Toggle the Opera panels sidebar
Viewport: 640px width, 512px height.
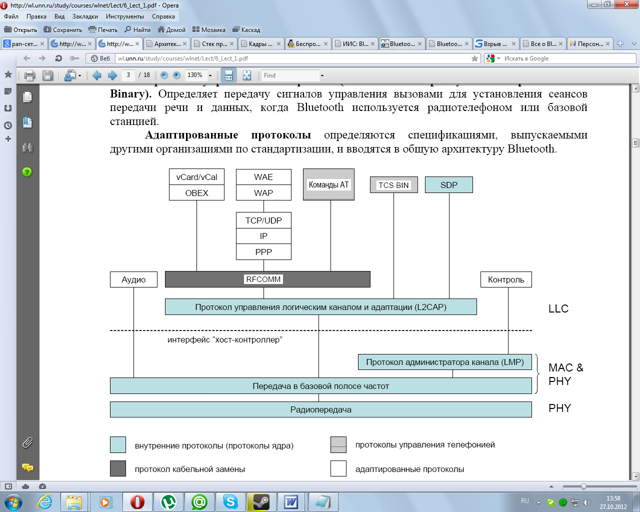coord(8,486)
